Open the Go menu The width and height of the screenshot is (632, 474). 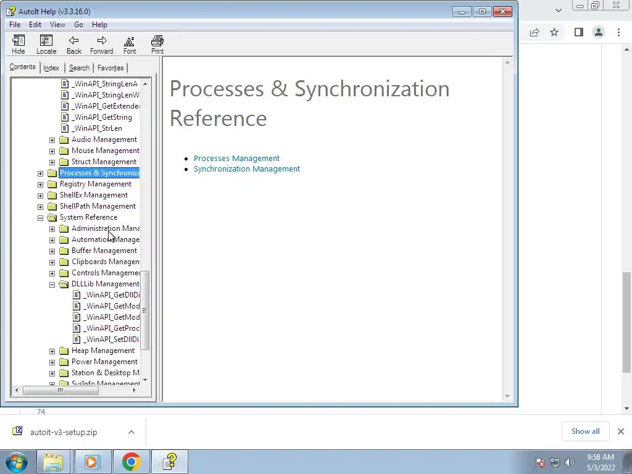(78, 25)
